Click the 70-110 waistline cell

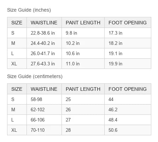44,130
